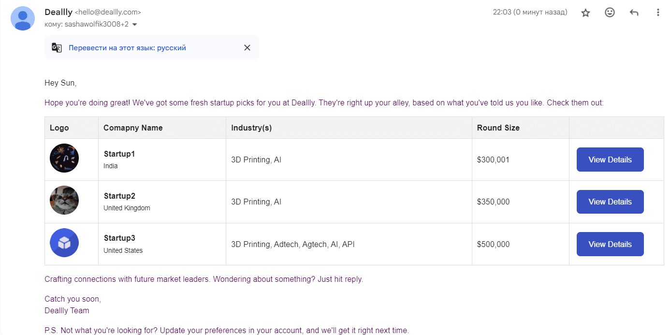This screenshot has width=670, height=335.
Task: Dismiss the translation banner
Action: (247, 47)
